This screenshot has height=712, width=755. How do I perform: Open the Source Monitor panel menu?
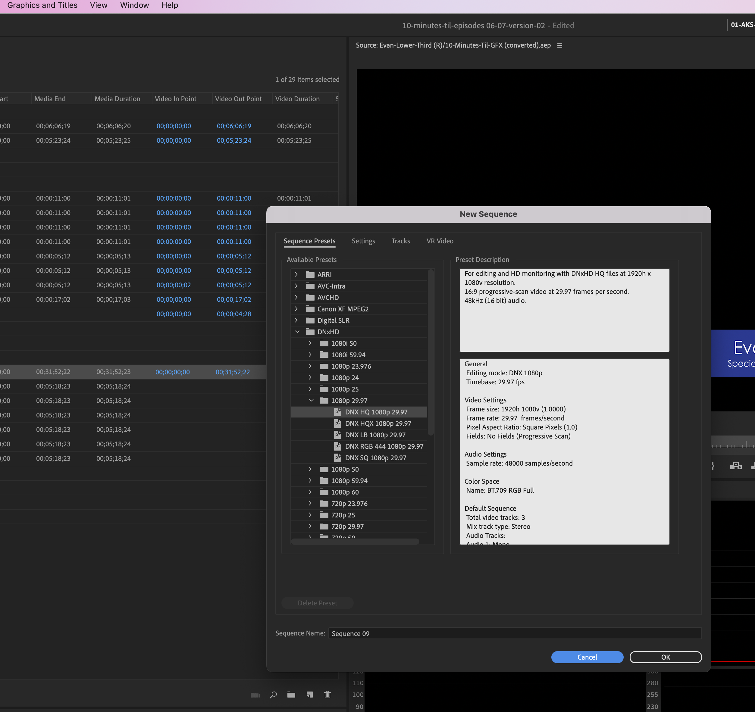[559, 45]
